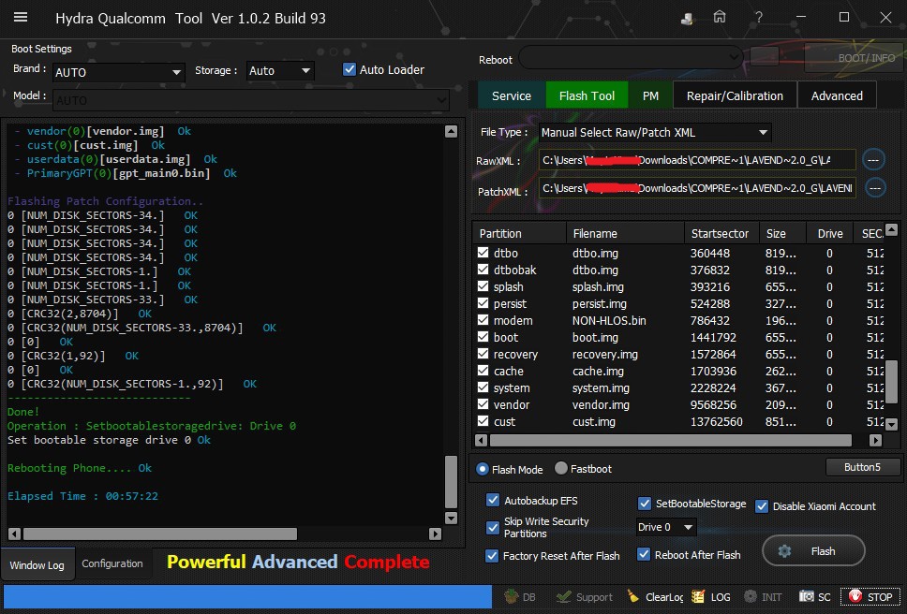The image size is (907, 614).
Task: Open LOG in bottom bar
Action: coord(711,596)
